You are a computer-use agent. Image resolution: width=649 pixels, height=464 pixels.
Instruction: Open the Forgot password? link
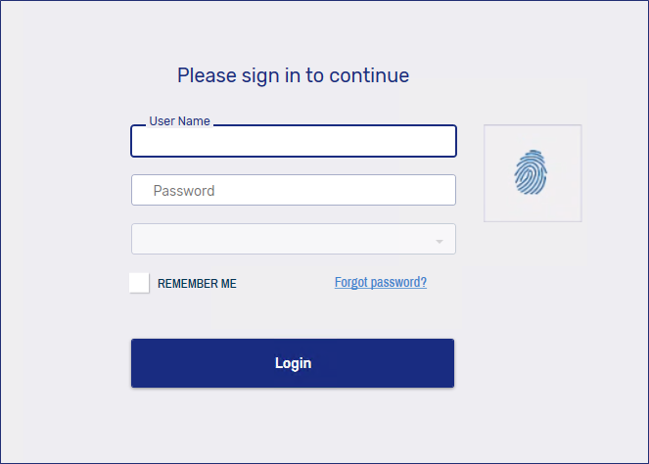pos(381,282)
